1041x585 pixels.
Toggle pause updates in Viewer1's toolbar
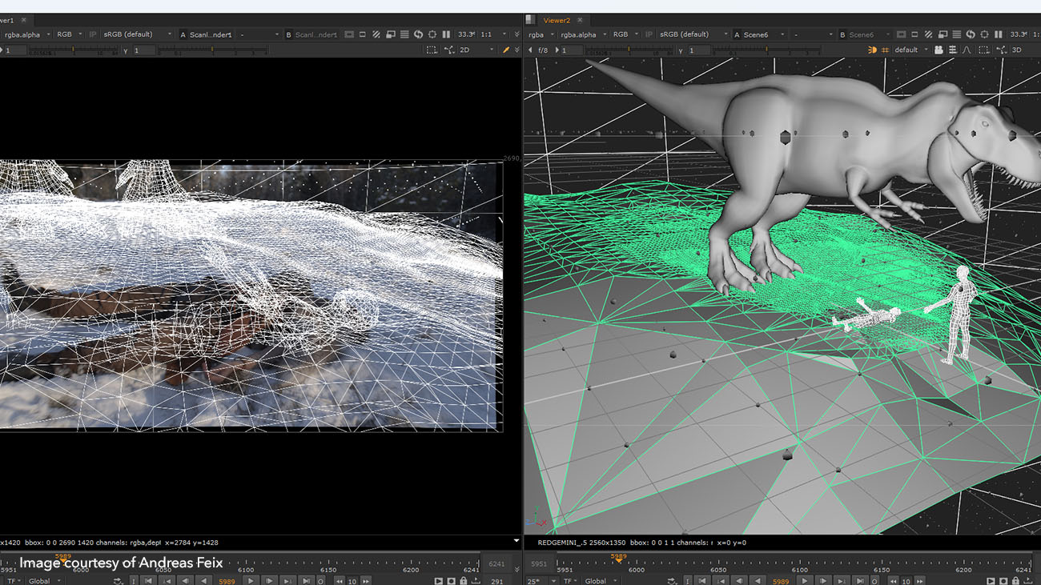(445, 34)
